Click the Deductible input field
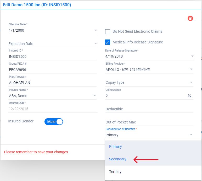The height and width of the screenshot is (181, 202). coord(149,109)
